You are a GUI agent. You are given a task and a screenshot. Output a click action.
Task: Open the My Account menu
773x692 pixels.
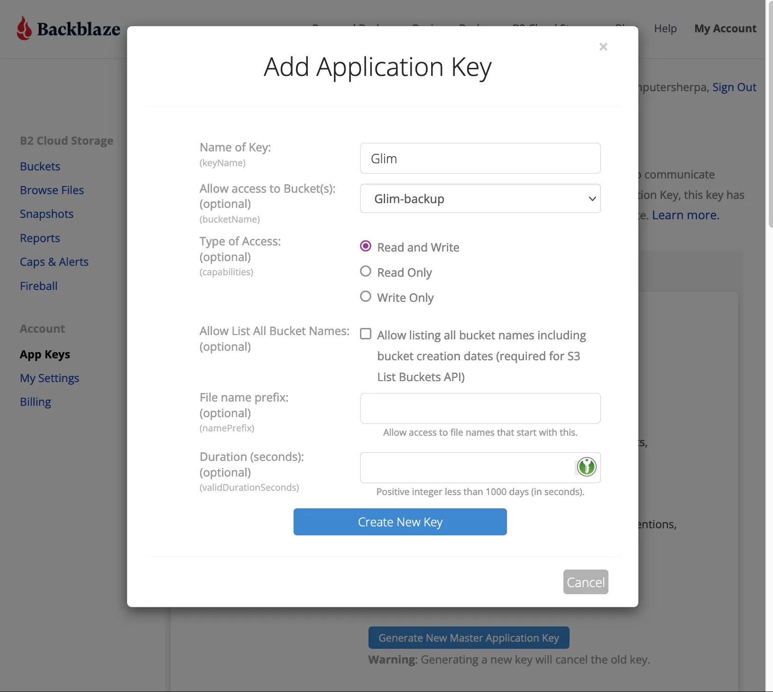tap(725, 28)
